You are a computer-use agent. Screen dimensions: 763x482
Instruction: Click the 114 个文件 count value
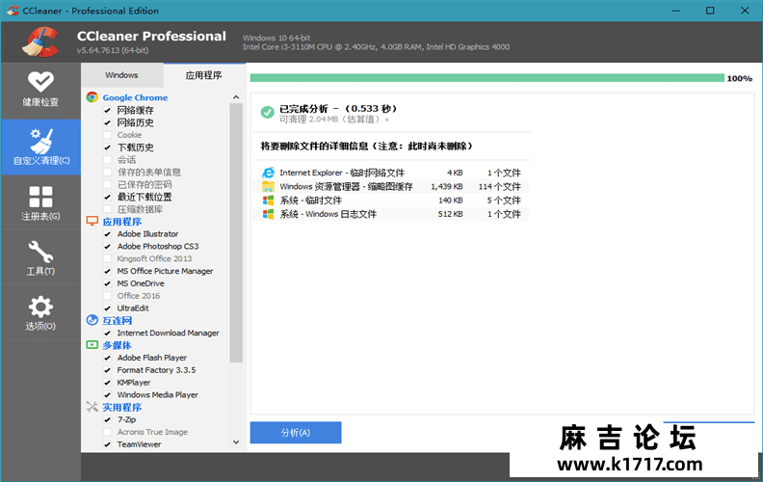[499, 186]
